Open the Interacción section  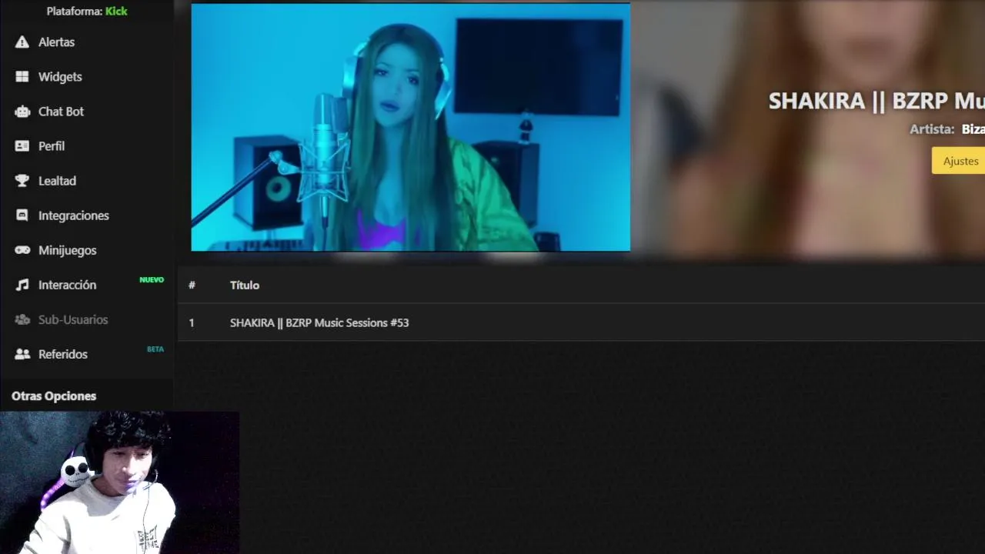click(x=68, y=285)
